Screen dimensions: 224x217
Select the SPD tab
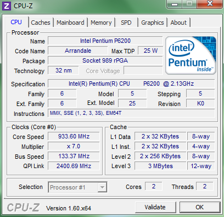[x=126, y=23]
